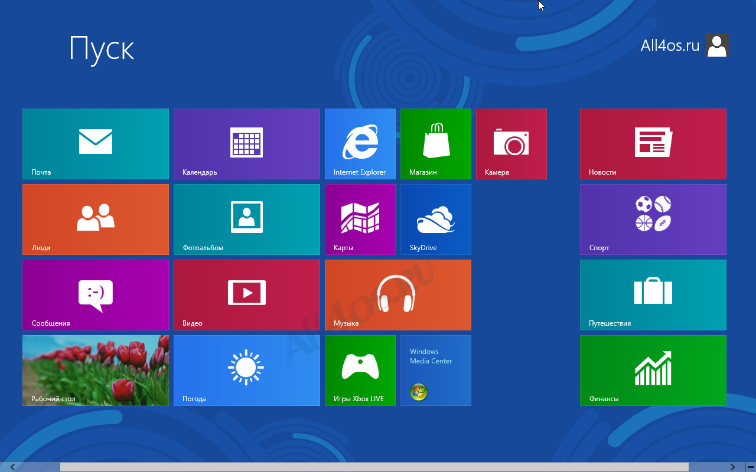Click the user account avatar picture
Viewport: 756px width, 472px height.
[x=717, y=45]
